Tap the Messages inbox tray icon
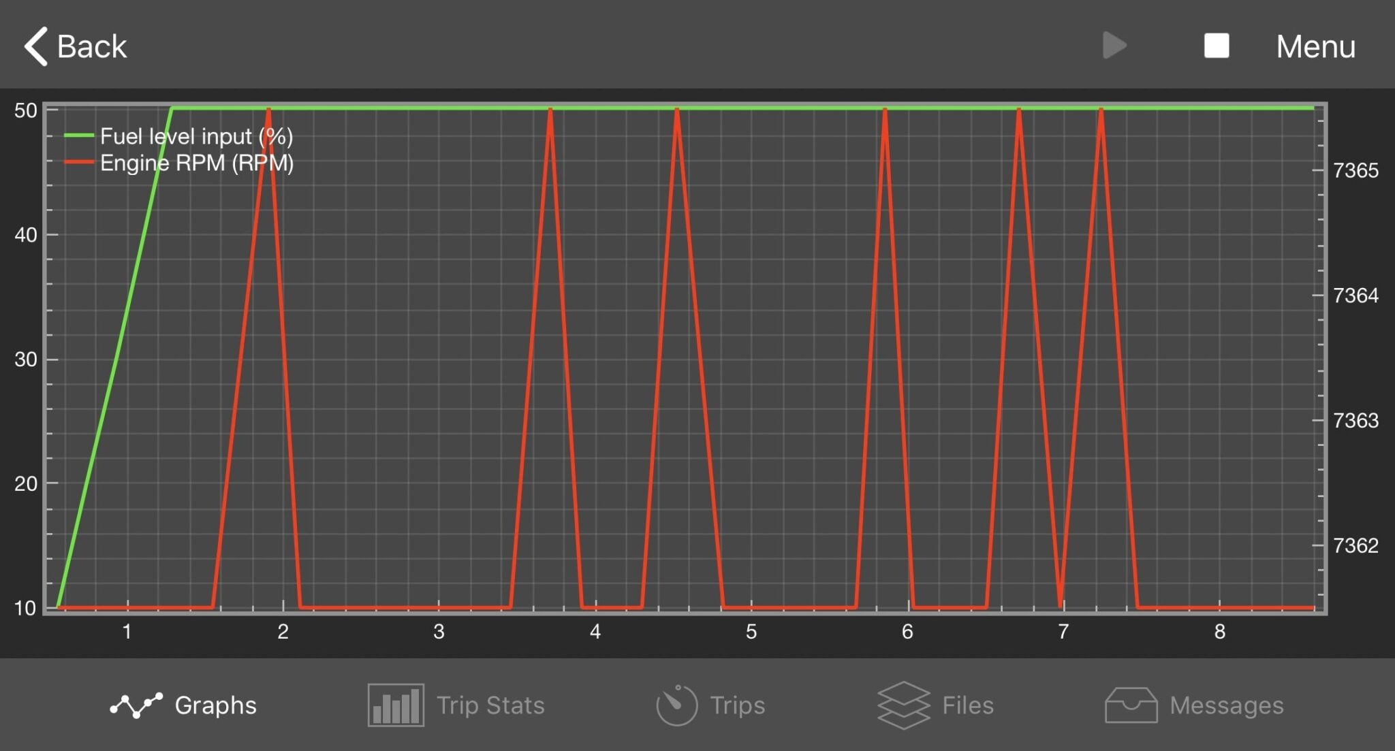The height and width of the screenshot is (751, 1395). 1131,705
